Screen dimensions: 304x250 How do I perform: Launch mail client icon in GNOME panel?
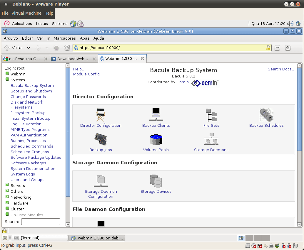pos(80,23)
